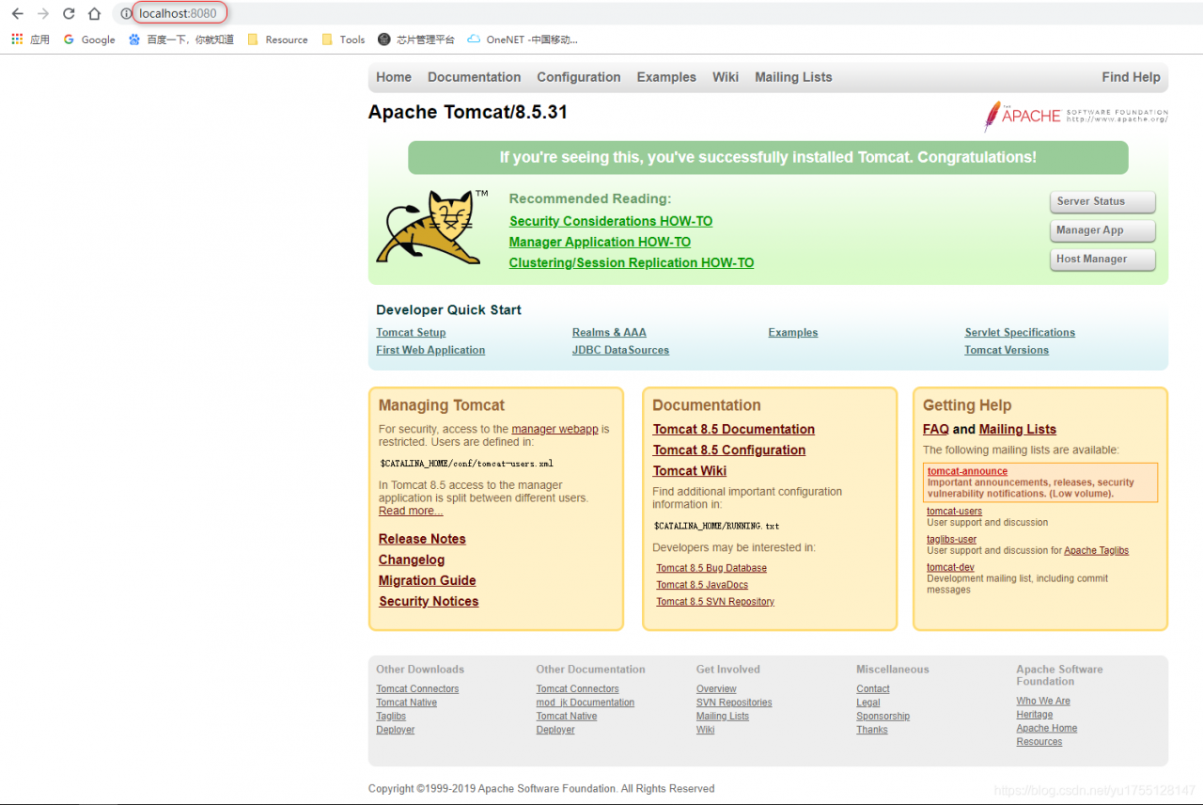Open Tomcat 8.5 Configuration link
1203x805 pixels.
click(729, 450)
